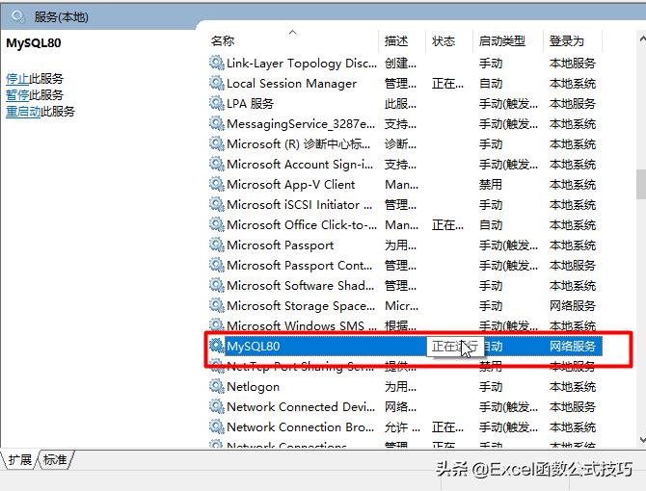Screen dimensions: 646x491
Task: Click the gear icon for Netlogon service
Action: click(x=216, y=386)
